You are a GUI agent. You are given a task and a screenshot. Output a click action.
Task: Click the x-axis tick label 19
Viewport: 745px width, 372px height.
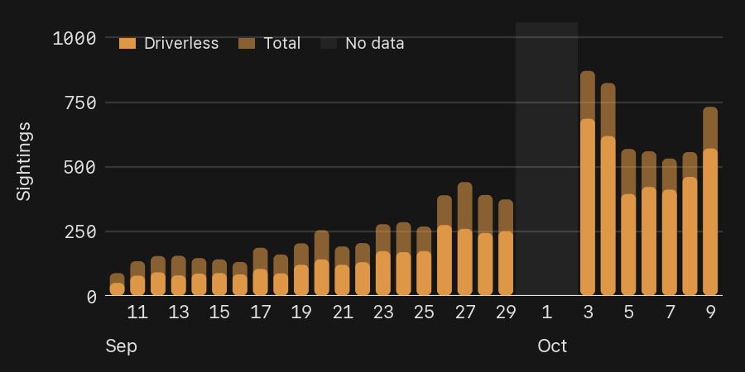pyautogui.click(x=301, y=312)
